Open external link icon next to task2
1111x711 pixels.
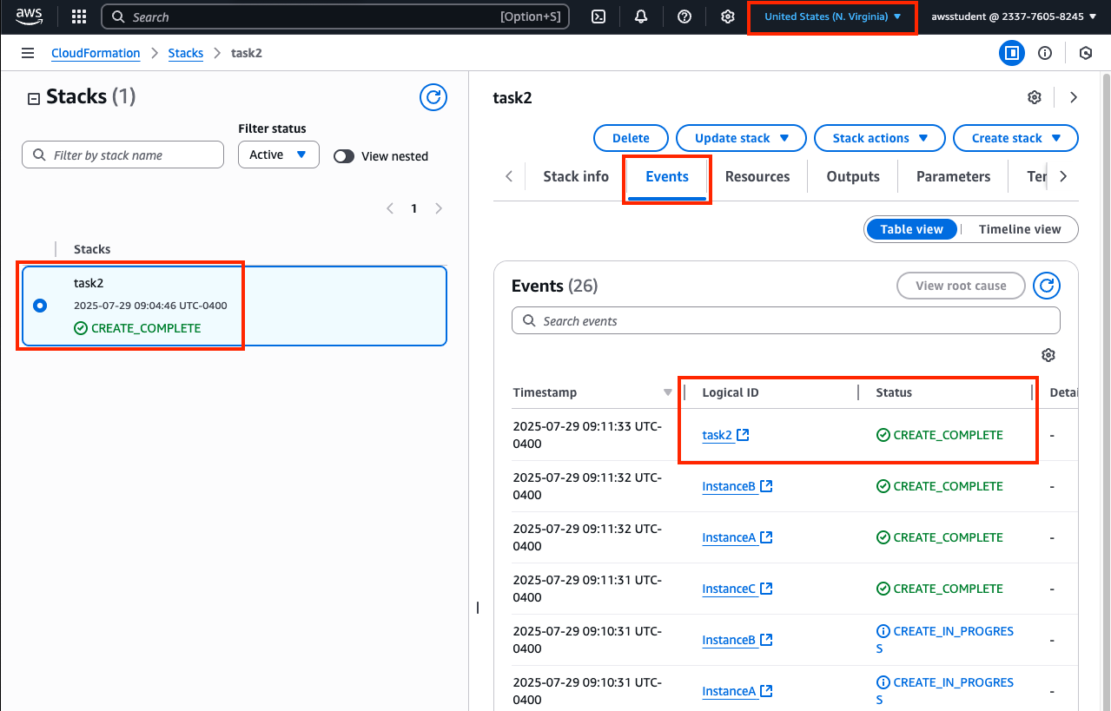744,435
